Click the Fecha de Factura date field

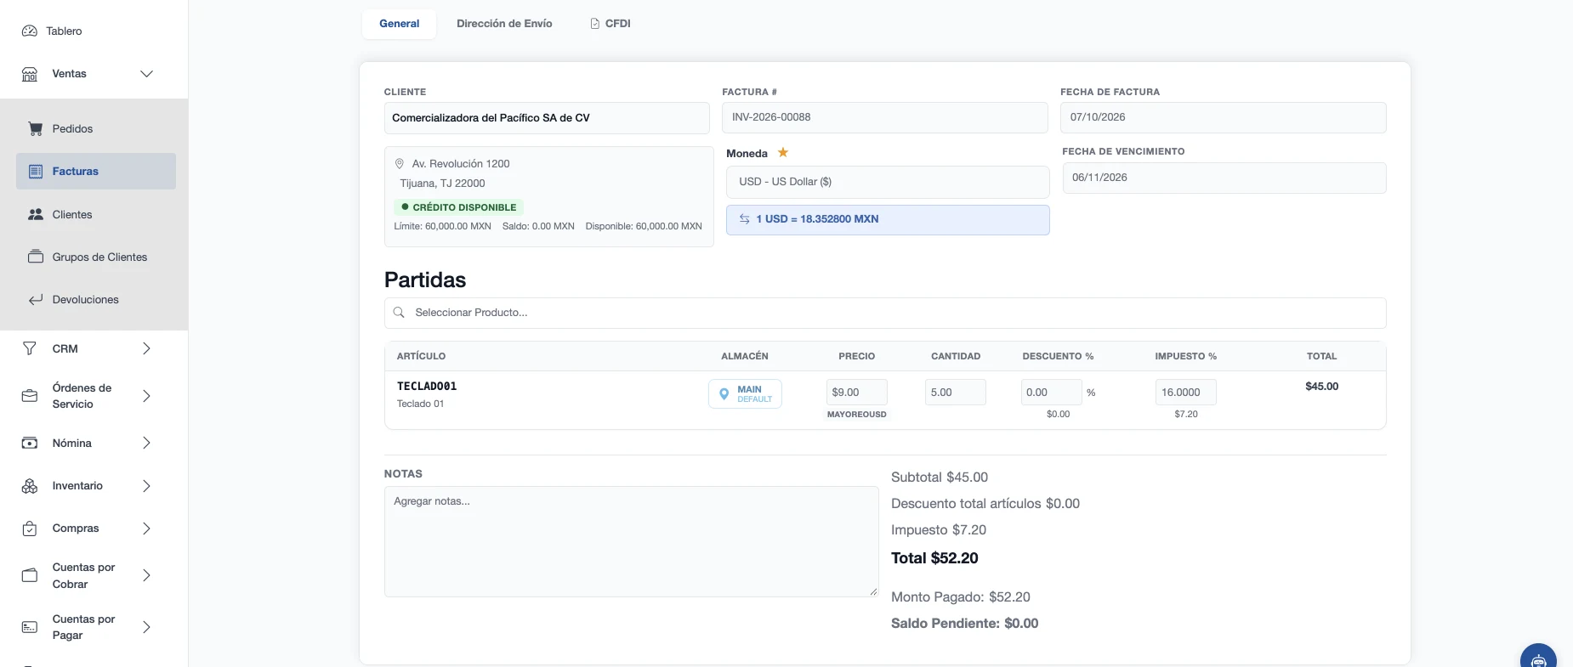tap(1223, 117)
